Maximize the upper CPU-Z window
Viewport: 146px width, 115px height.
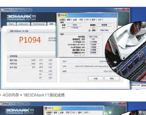(x=108, y=15)
